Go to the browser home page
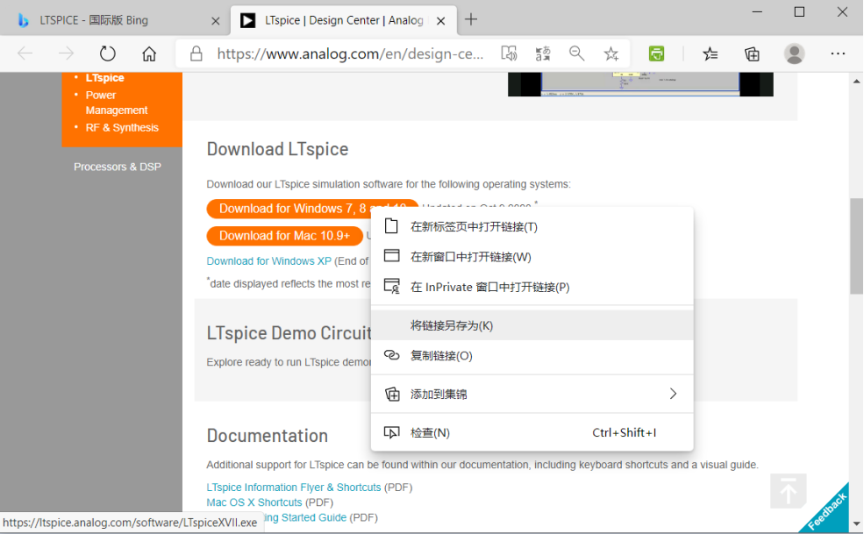This screenshot has width=864, height=534. pos(149,53)
